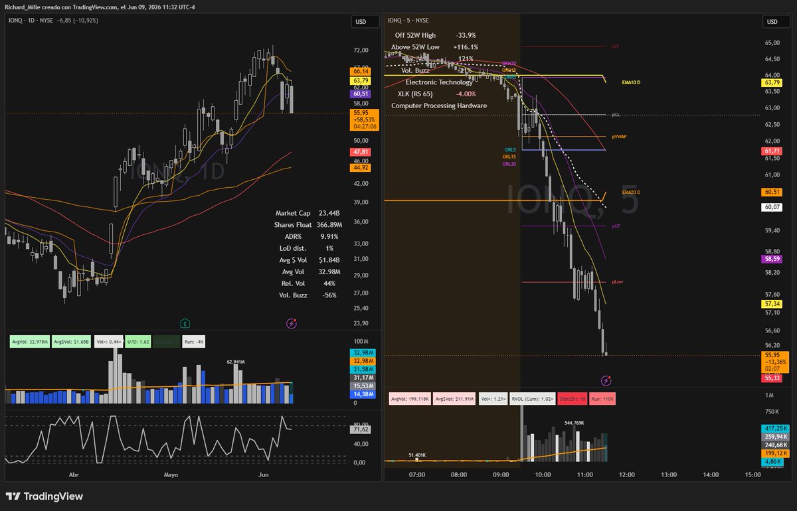The image size is (797, 511).
Task: Click the Off 52W High label
Action: [416, 35]
